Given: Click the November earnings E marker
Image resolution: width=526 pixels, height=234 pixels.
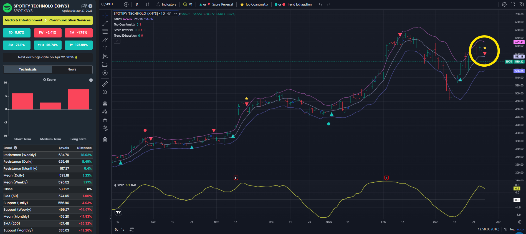Looking at the screenshot, I should coord(236,178).
